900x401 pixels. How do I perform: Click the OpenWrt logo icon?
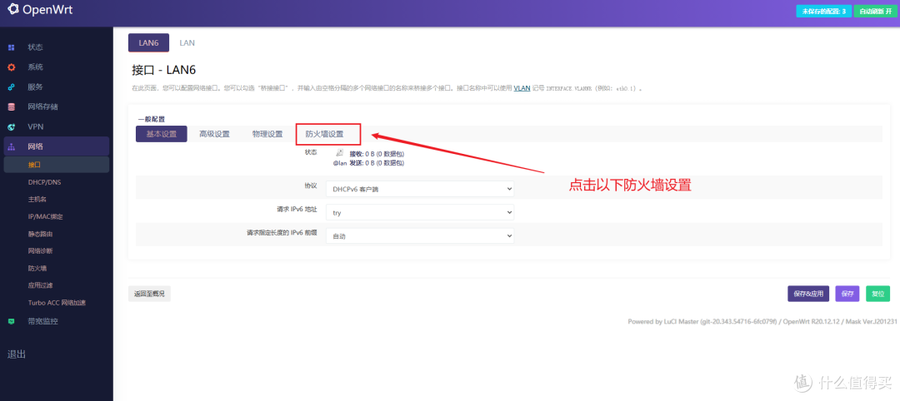[12, 10]
